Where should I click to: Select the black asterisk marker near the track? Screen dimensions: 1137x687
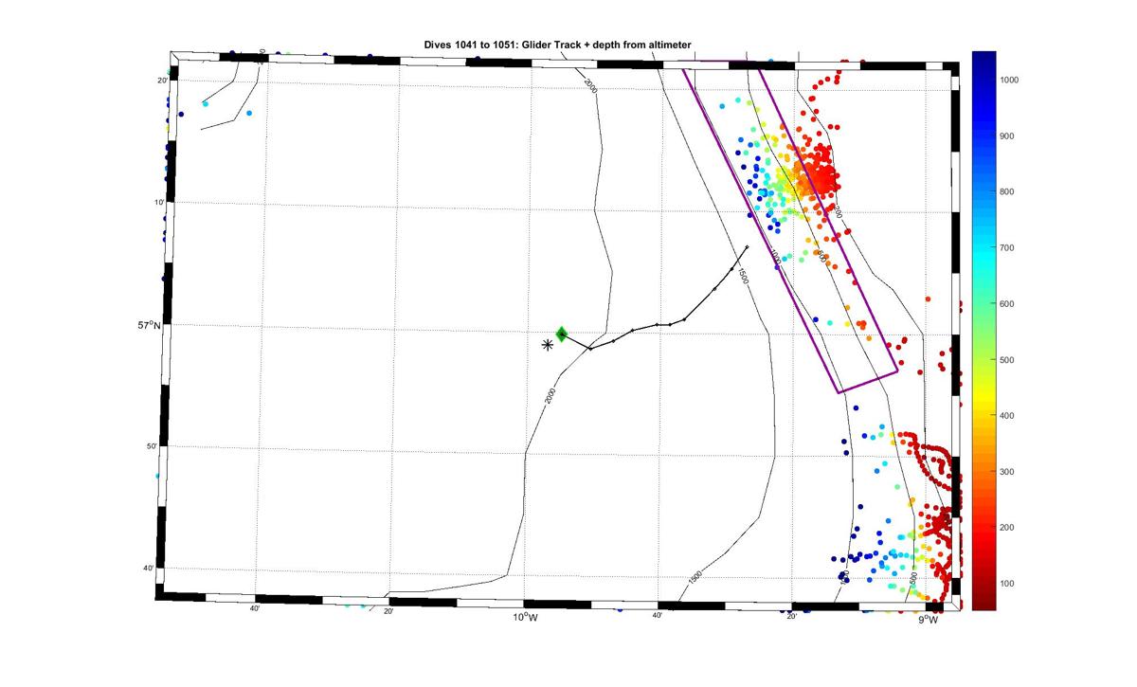tap(548, 345)
